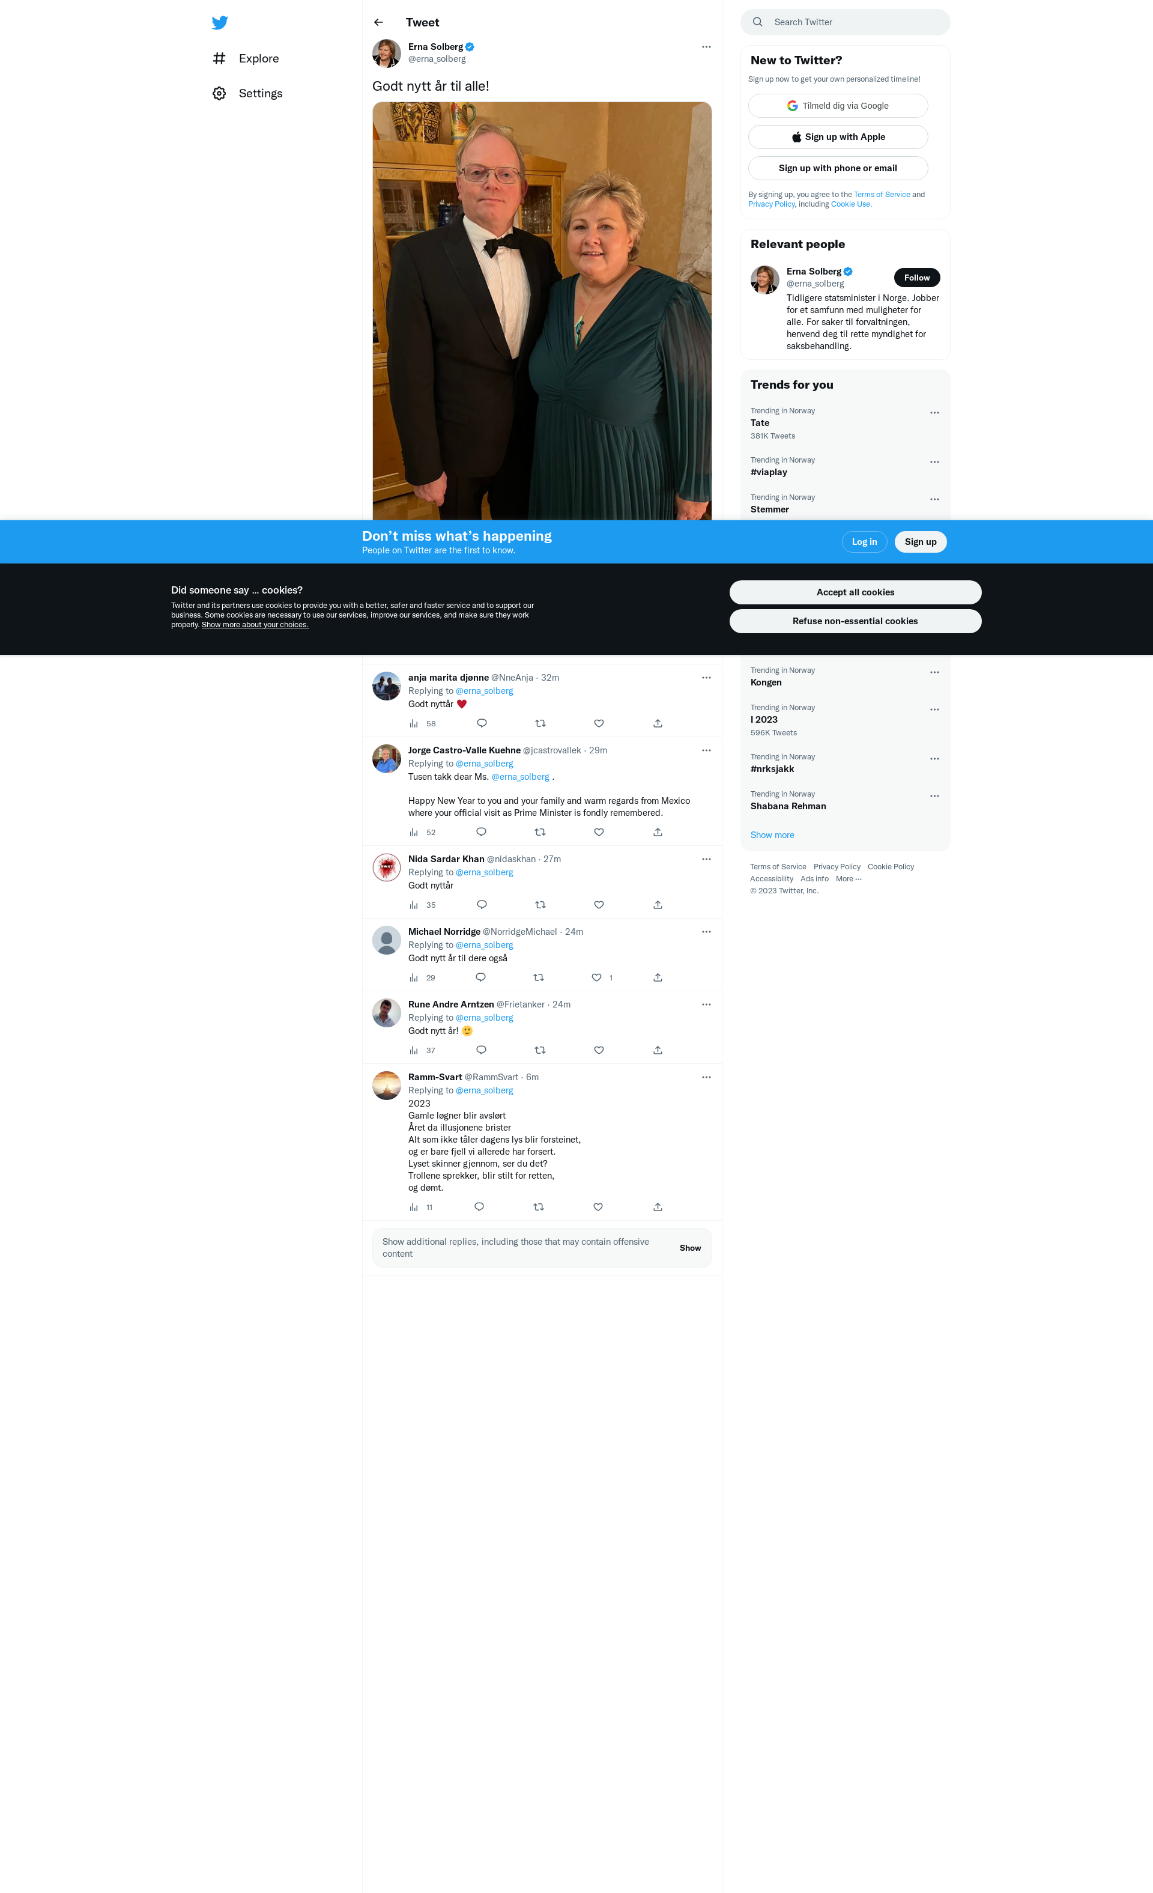This screenshot has width=1153, height=1893.
Task: Refuse non-essential cookies
Action: [x=855, y=621]
